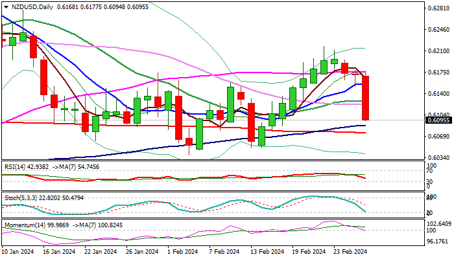Click the 16 Jan 2024 date label
Image resolution: width=454 pixels, height=259 pixels.
[x=58, y=251]
